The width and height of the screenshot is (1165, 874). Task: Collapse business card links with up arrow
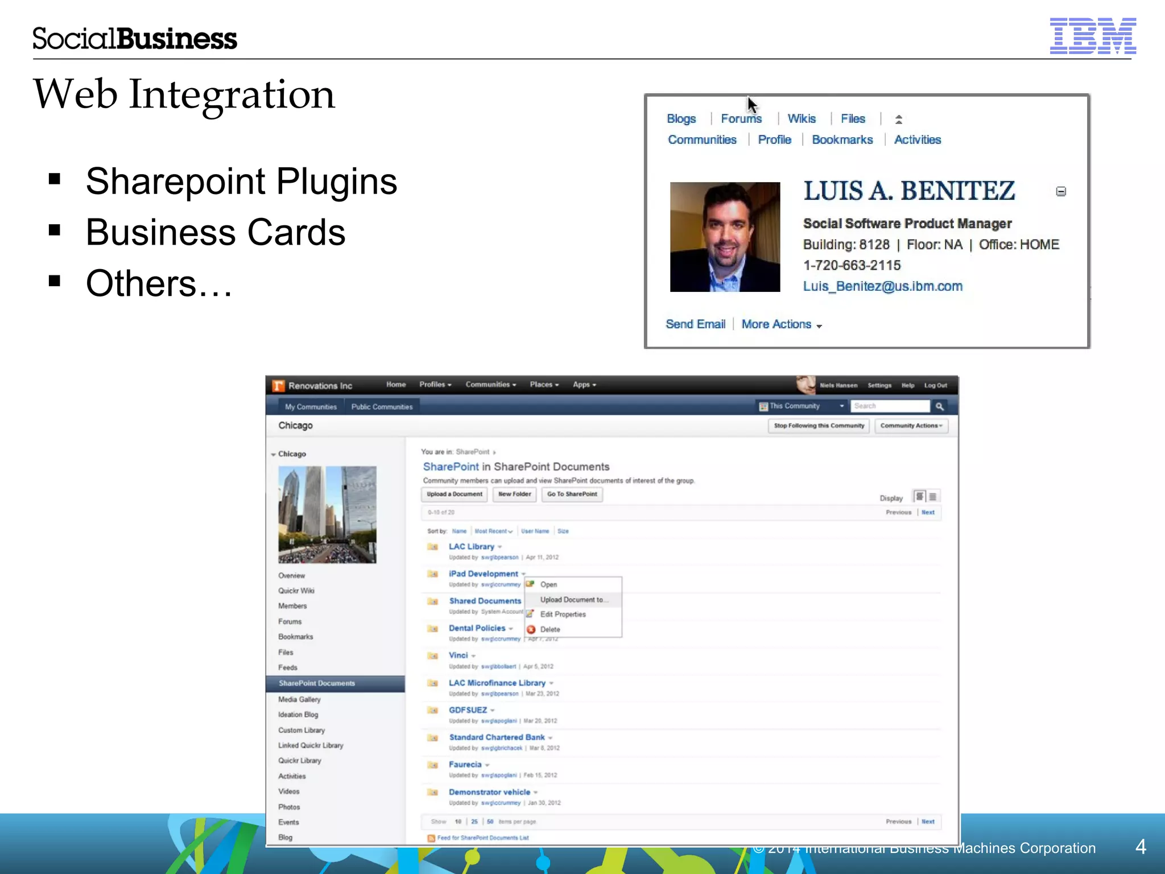tap(899, 119)
